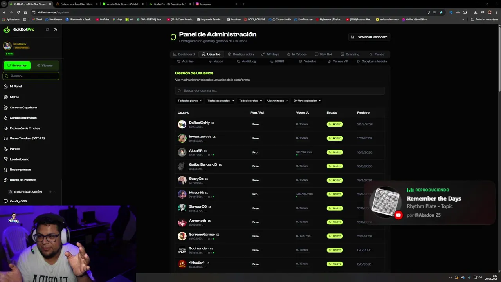Open Todos los roles dropdown

click(x=250, y=101)
